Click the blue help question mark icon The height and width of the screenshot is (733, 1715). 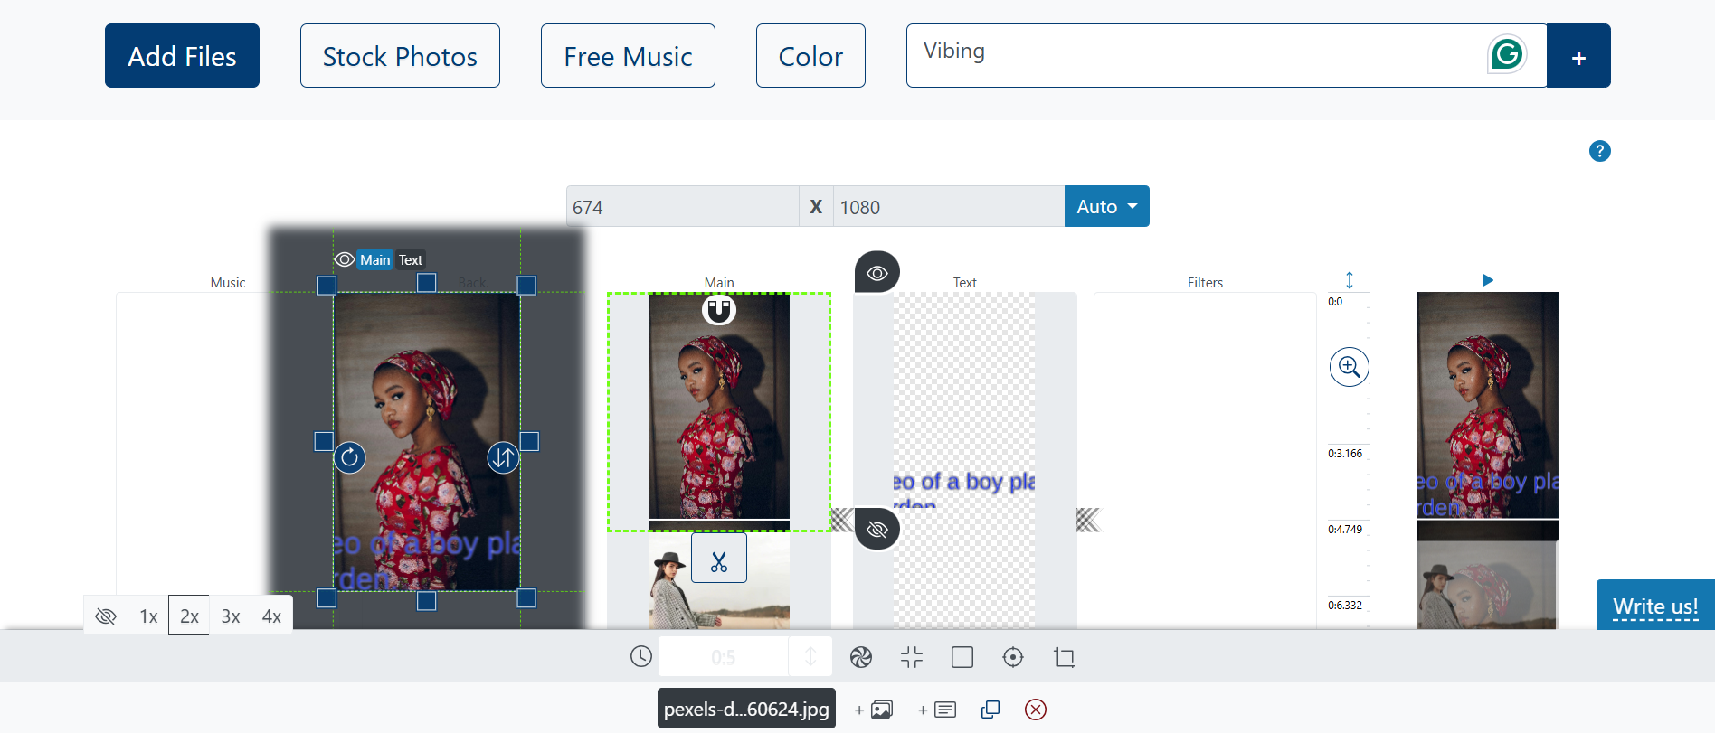pos(1599,151)
